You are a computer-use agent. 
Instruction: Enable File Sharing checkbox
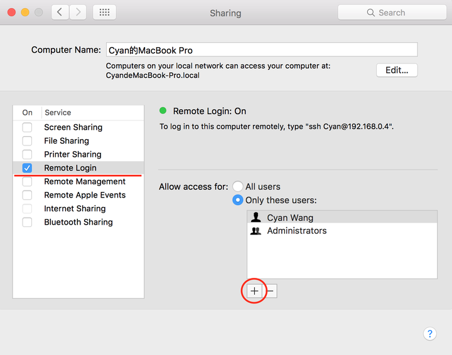coord(27,140)
